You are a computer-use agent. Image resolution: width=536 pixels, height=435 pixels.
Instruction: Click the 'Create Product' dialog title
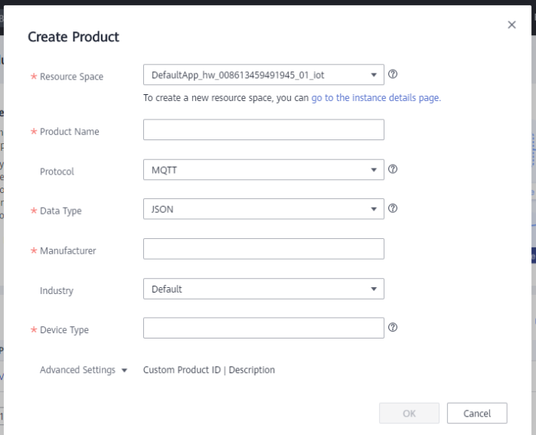(74, 37)
